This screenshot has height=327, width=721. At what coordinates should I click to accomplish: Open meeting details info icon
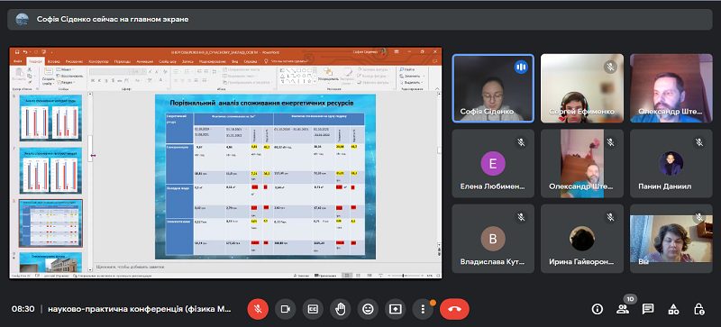click(x=597, y=309)
